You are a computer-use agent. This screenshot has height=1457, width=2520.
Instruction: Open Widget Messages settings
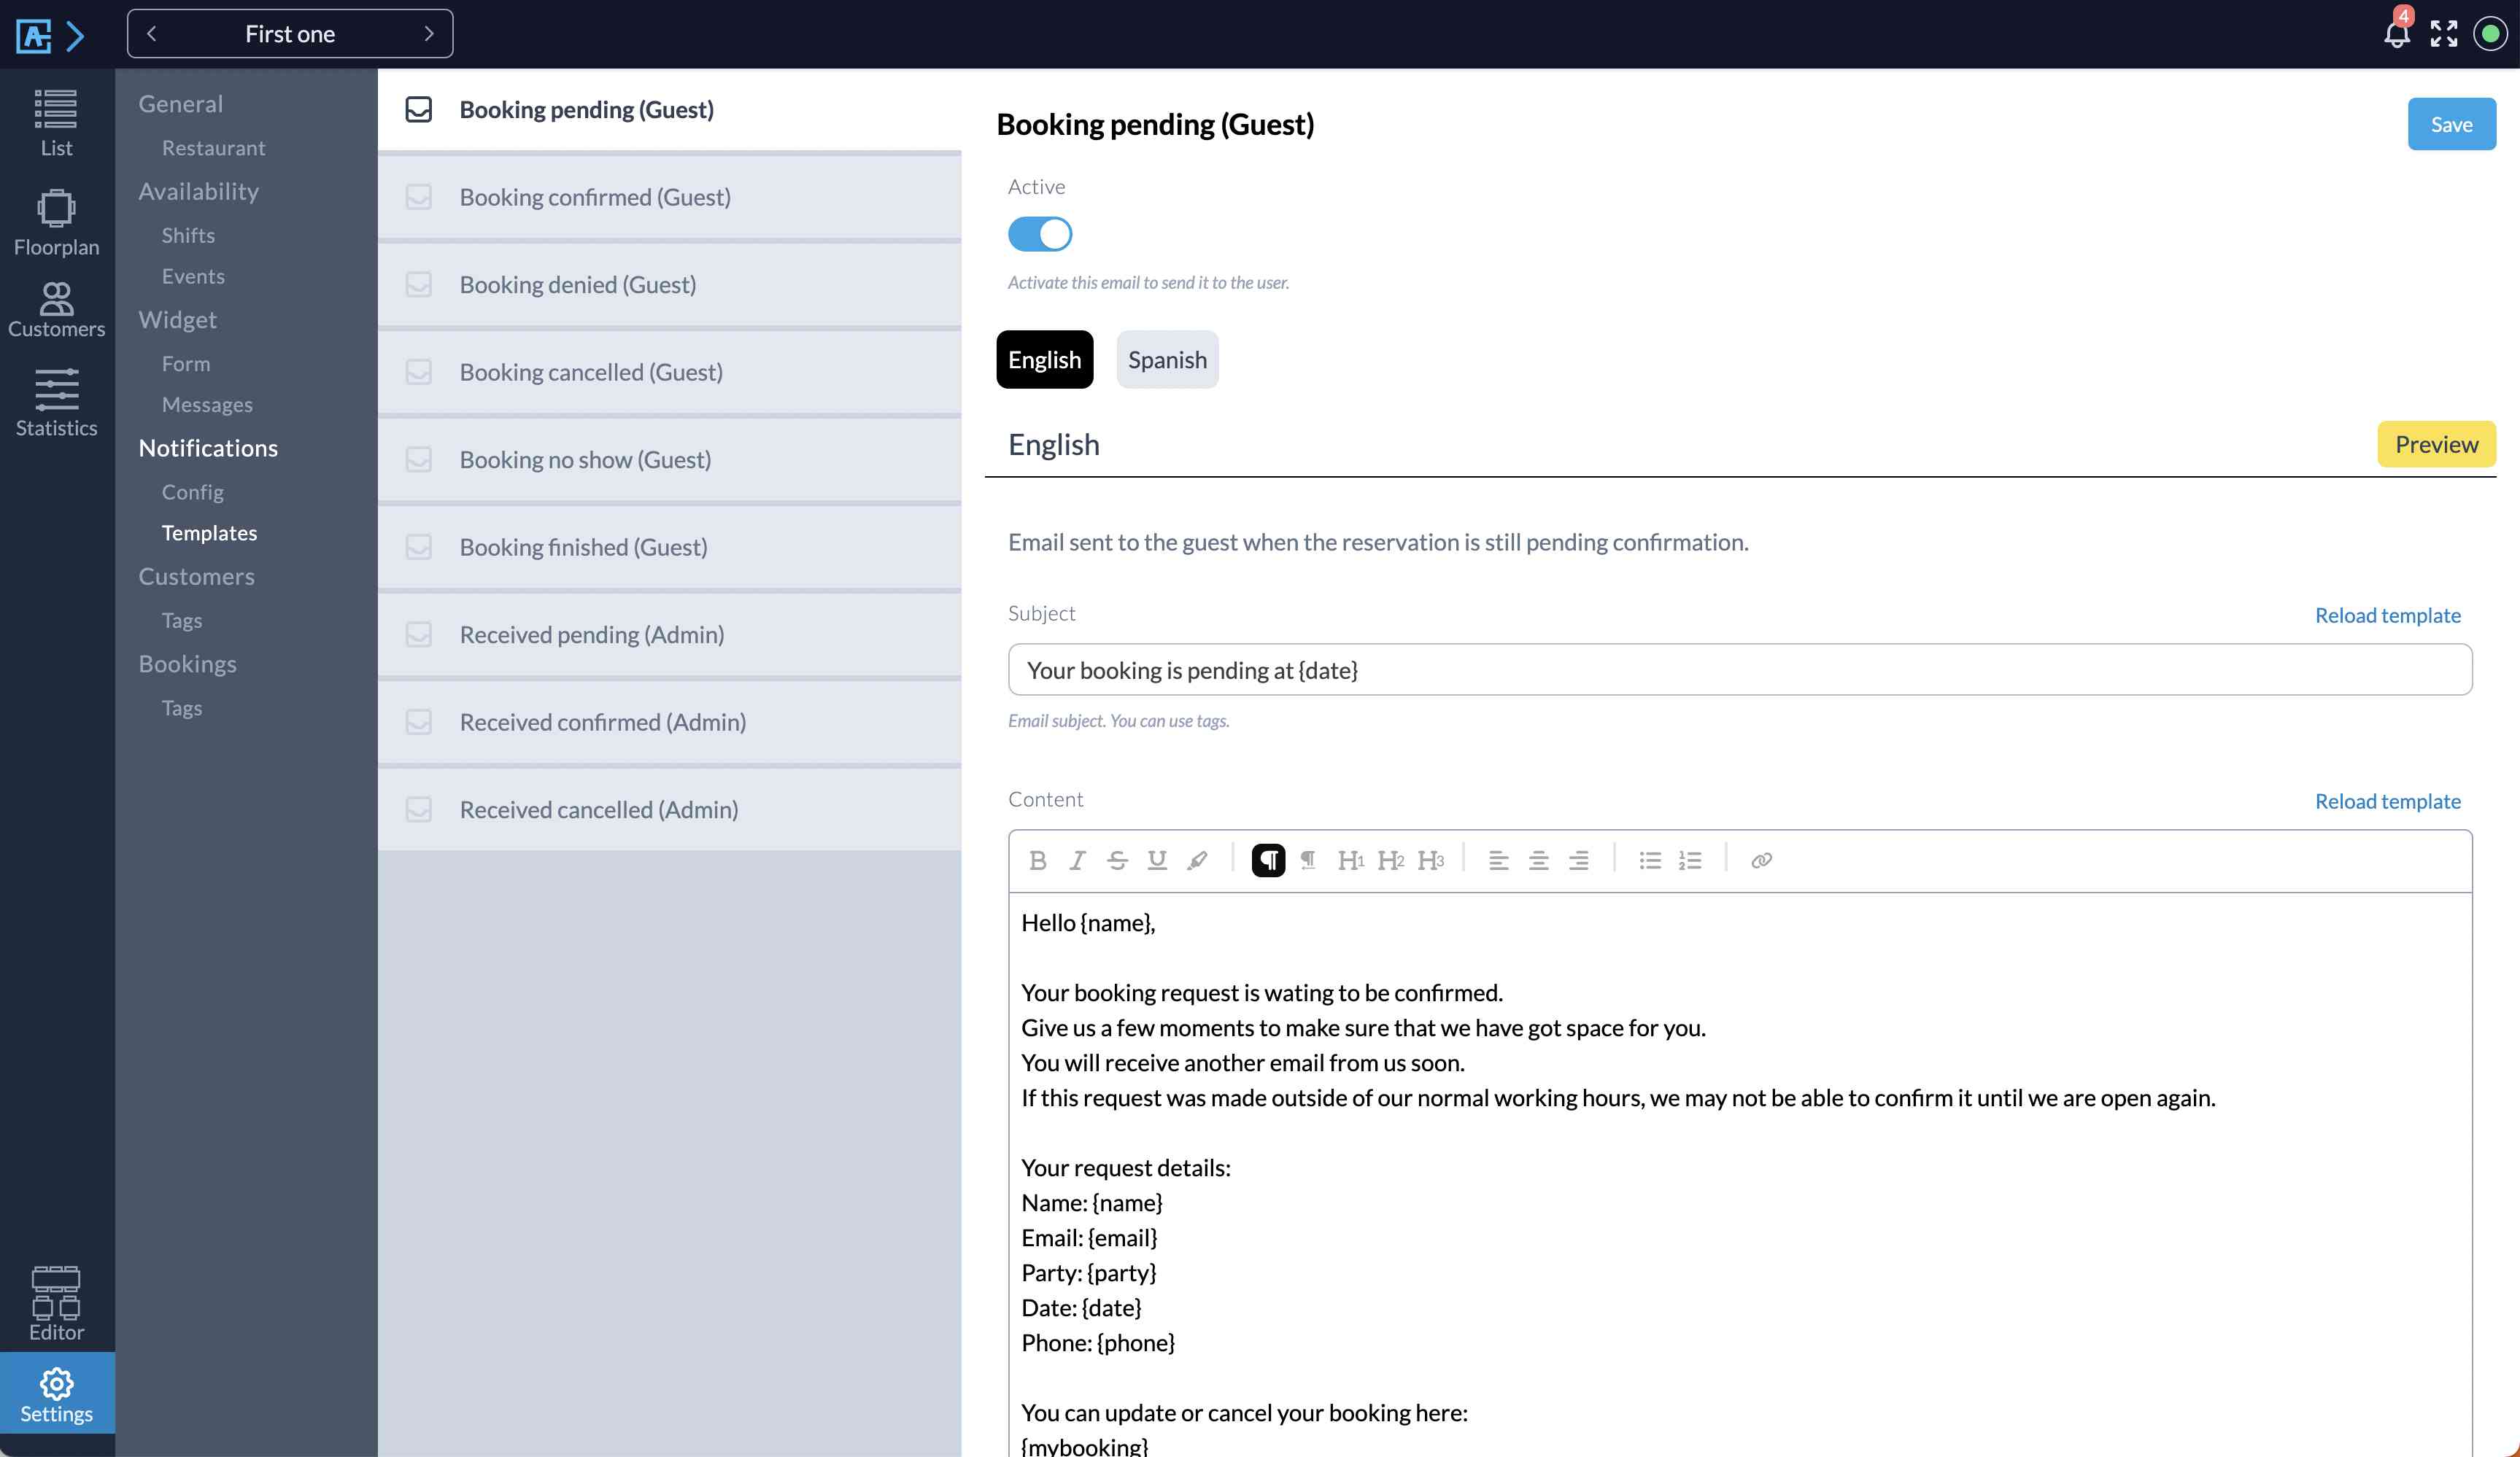pos(207,405)
